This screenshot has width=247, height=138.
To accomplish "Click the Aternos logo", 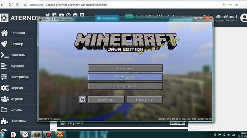I will point(19,18).
